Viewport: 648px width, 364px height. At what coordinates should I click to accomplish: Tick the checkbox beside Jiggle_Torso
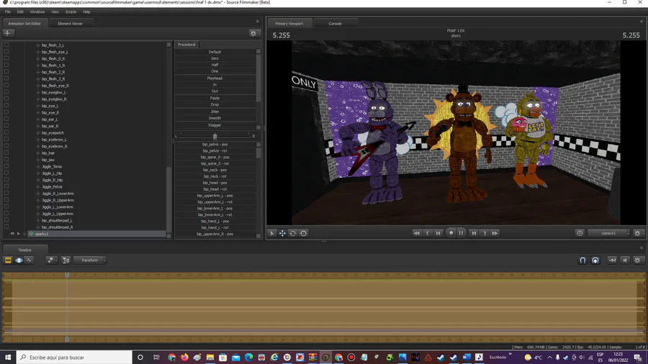6,166
